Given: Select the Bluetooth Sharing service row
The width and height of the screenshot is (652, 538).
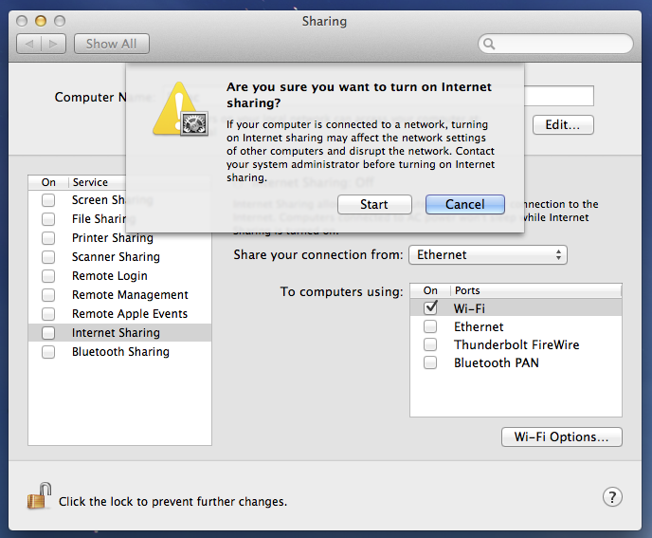Looking at the screenshot, I should point(119,352).
